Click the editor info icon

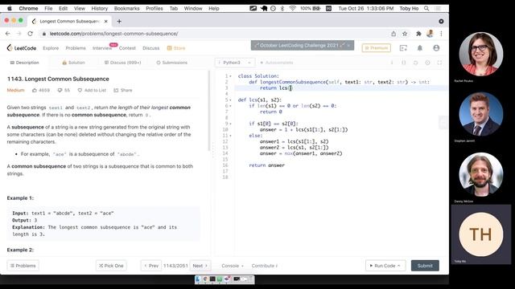[x=392, y=63]
